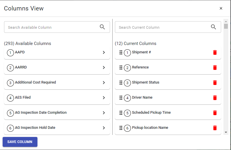
Task: Click the chevron for AES Filed
Action: [104, 98]
